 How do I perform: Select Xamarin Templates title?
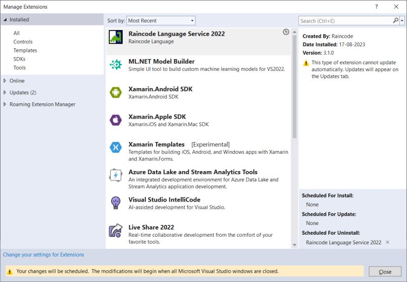point(157,145)
